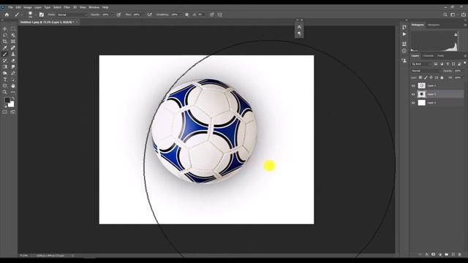
Task: Select the Dodge tool
Action: [5, 73]
